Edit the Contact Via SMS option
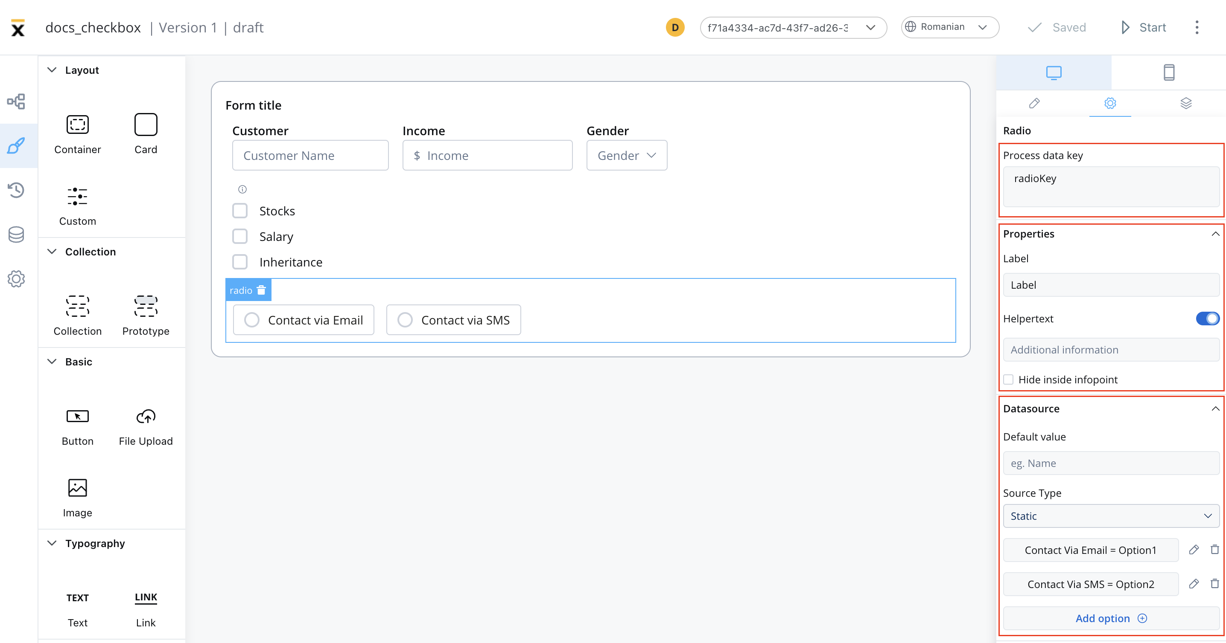This screenshot has height=643, width=1226. point(1194,584)
